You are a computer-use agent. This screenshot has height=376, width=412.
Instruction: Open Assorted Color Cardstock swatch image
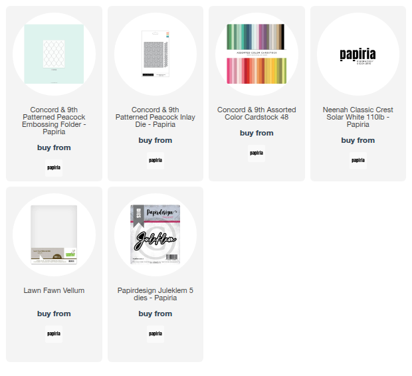(257, 54)
